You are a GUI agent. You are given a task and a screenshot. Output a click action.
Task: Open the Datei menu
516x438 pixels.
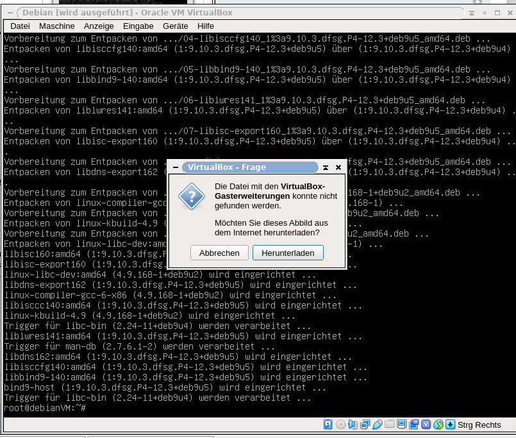coord(20,26)
